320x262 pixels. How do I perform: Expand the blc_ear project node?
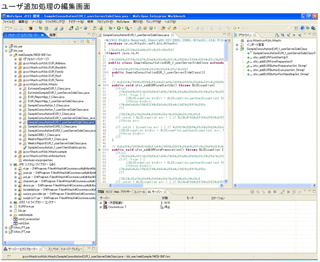(x=6, y=46)
